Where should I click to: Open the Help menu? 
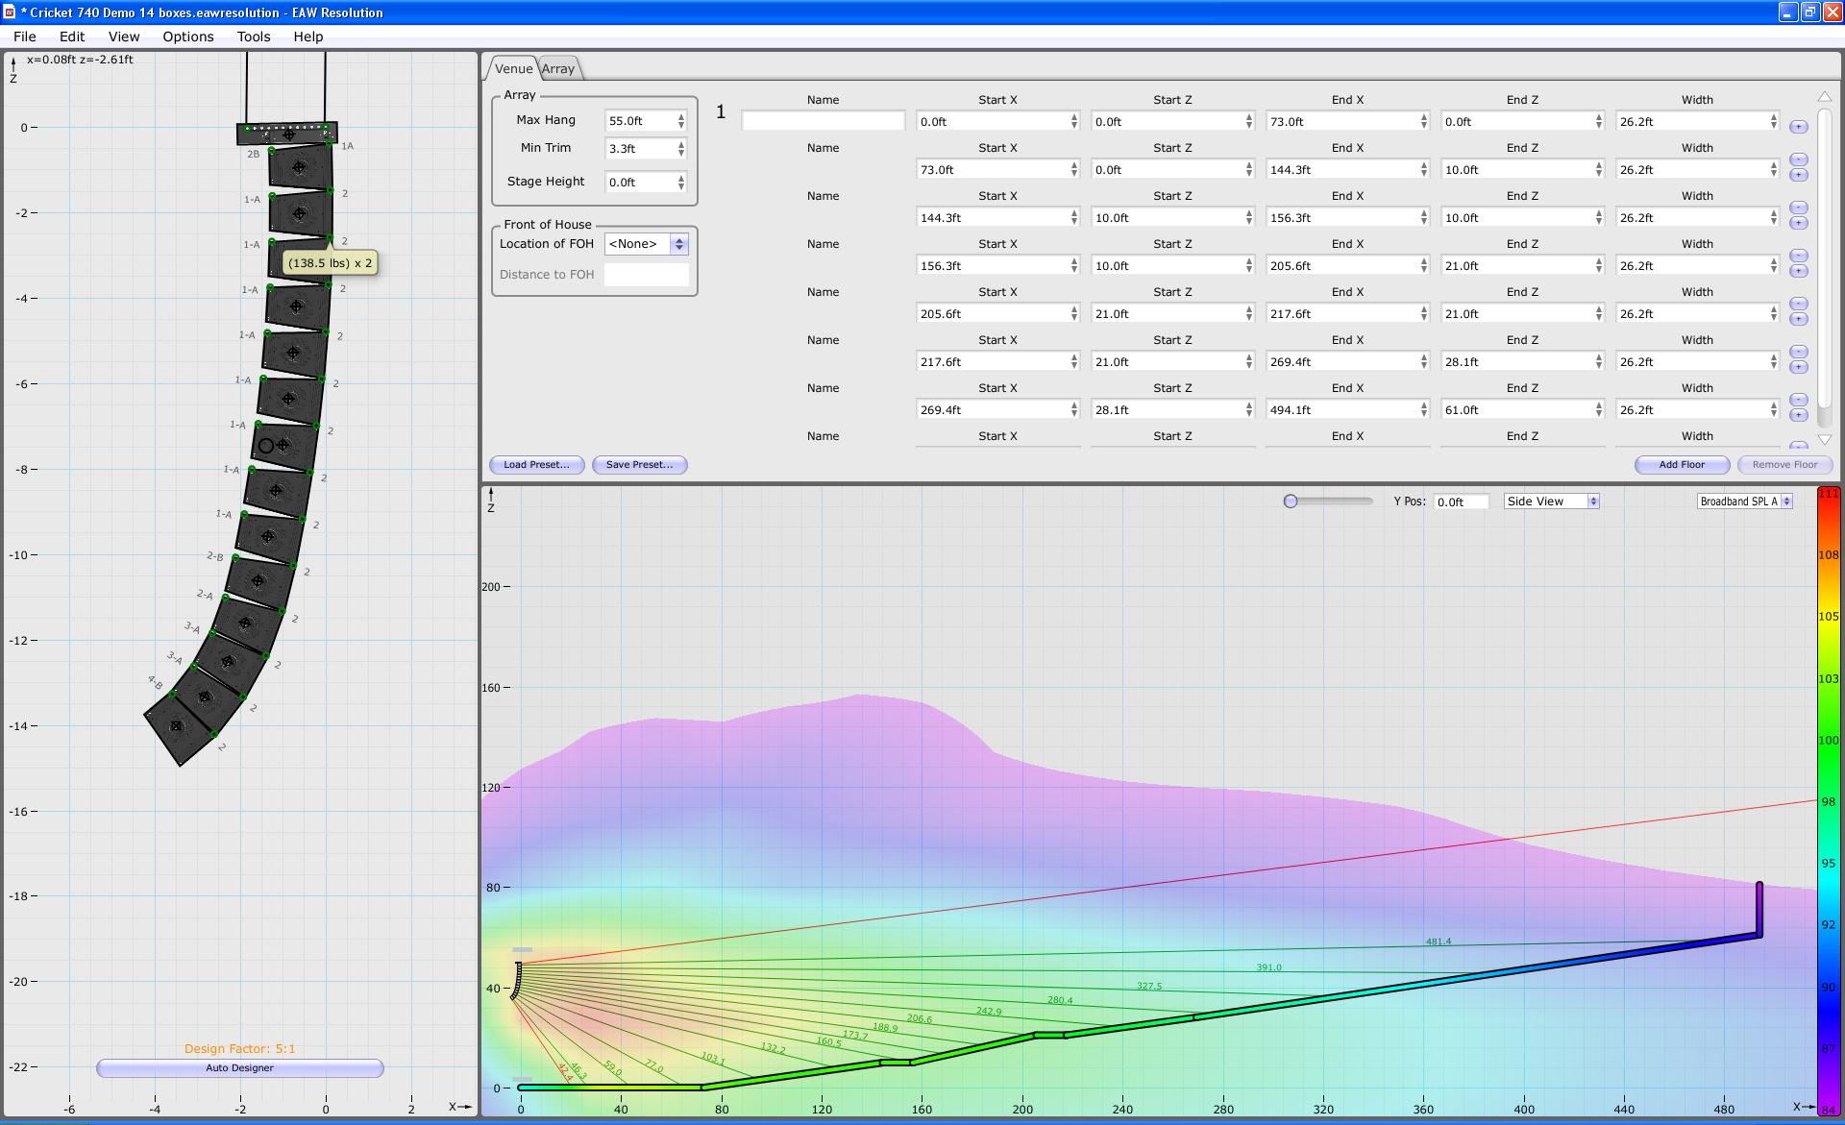click(308, 37)
